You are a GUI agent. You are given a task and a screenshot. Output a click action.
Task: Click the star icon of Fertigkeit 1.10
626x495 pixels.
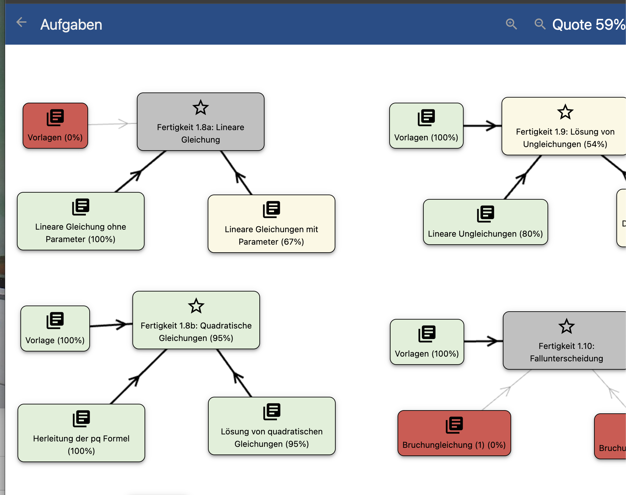coord(566,326)
